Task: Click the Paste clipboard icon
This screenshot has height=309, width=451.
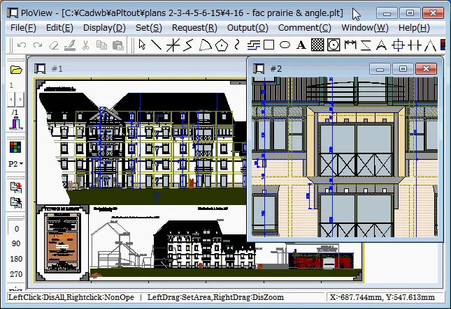Action: pyautogui.click(x=118, y=45)
